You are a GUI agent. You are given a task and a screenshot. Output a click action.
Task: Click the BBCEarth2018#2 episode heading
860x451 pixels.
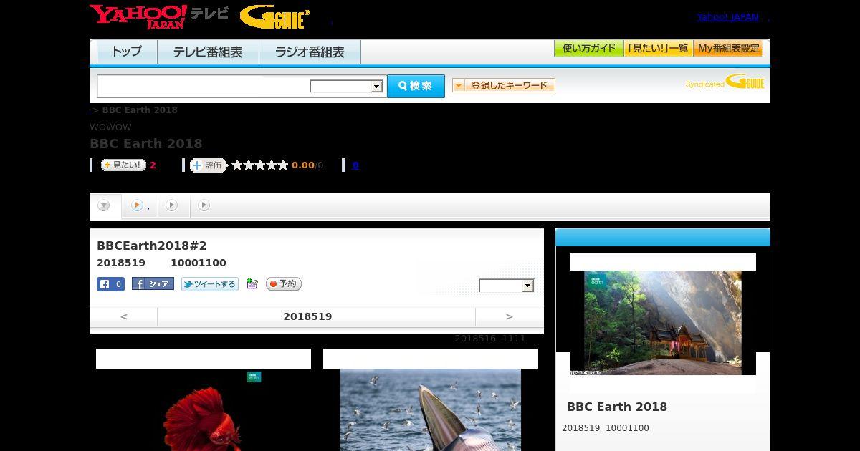click(152, 246)
